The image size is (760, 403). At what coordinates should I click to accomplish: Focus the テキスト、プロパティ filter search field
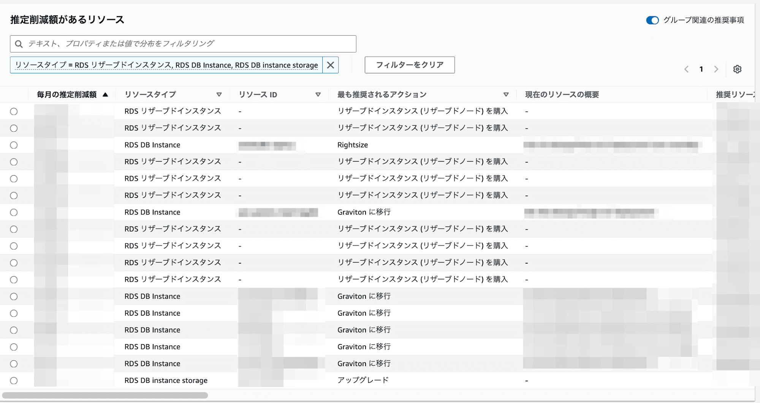coord(183,44)
